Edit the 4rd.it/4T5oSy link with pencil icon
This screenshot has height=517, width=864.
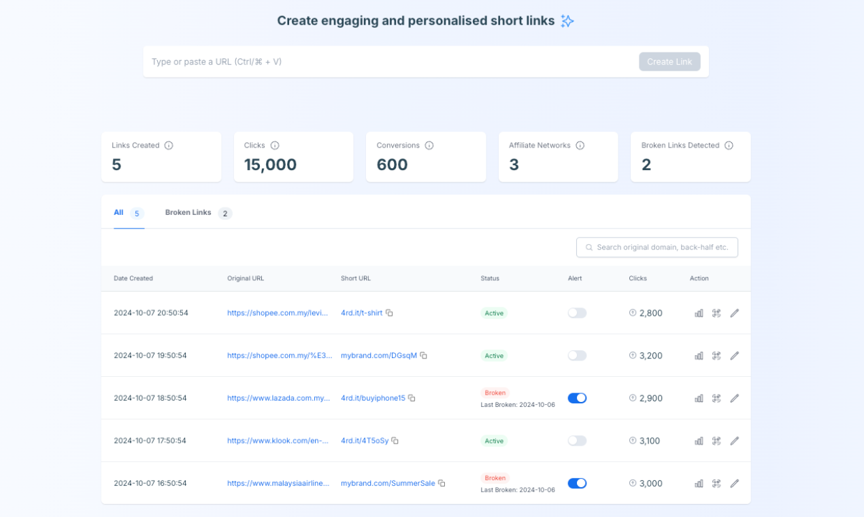(735, 441)
